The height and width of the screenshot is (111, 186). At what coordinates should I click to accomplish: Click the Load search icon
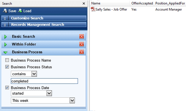click(20, 11)
